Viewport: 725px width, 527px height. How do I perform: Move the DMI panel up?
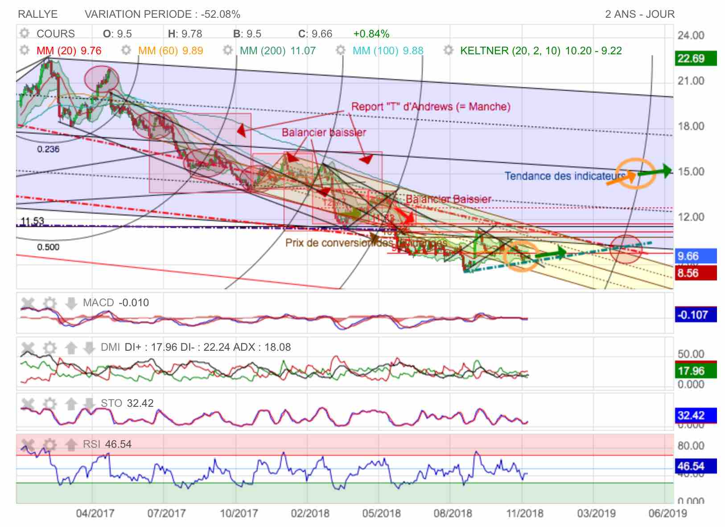[71, 348]
